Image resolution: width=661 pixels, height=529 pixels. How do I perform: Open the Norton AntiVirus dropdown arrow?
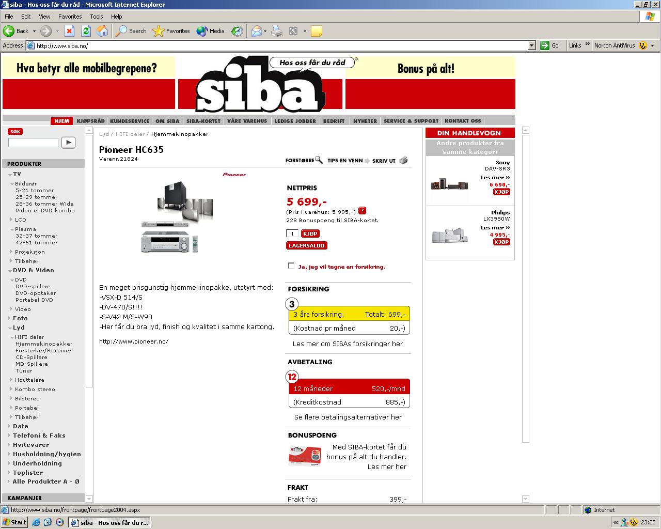point(652,45)
